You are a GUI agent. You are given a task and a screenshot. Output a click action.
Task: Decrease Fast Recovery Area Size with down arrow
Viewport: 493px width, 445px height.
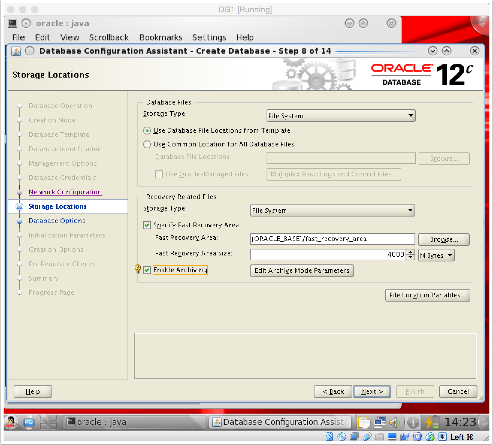[x=411, y=257]
